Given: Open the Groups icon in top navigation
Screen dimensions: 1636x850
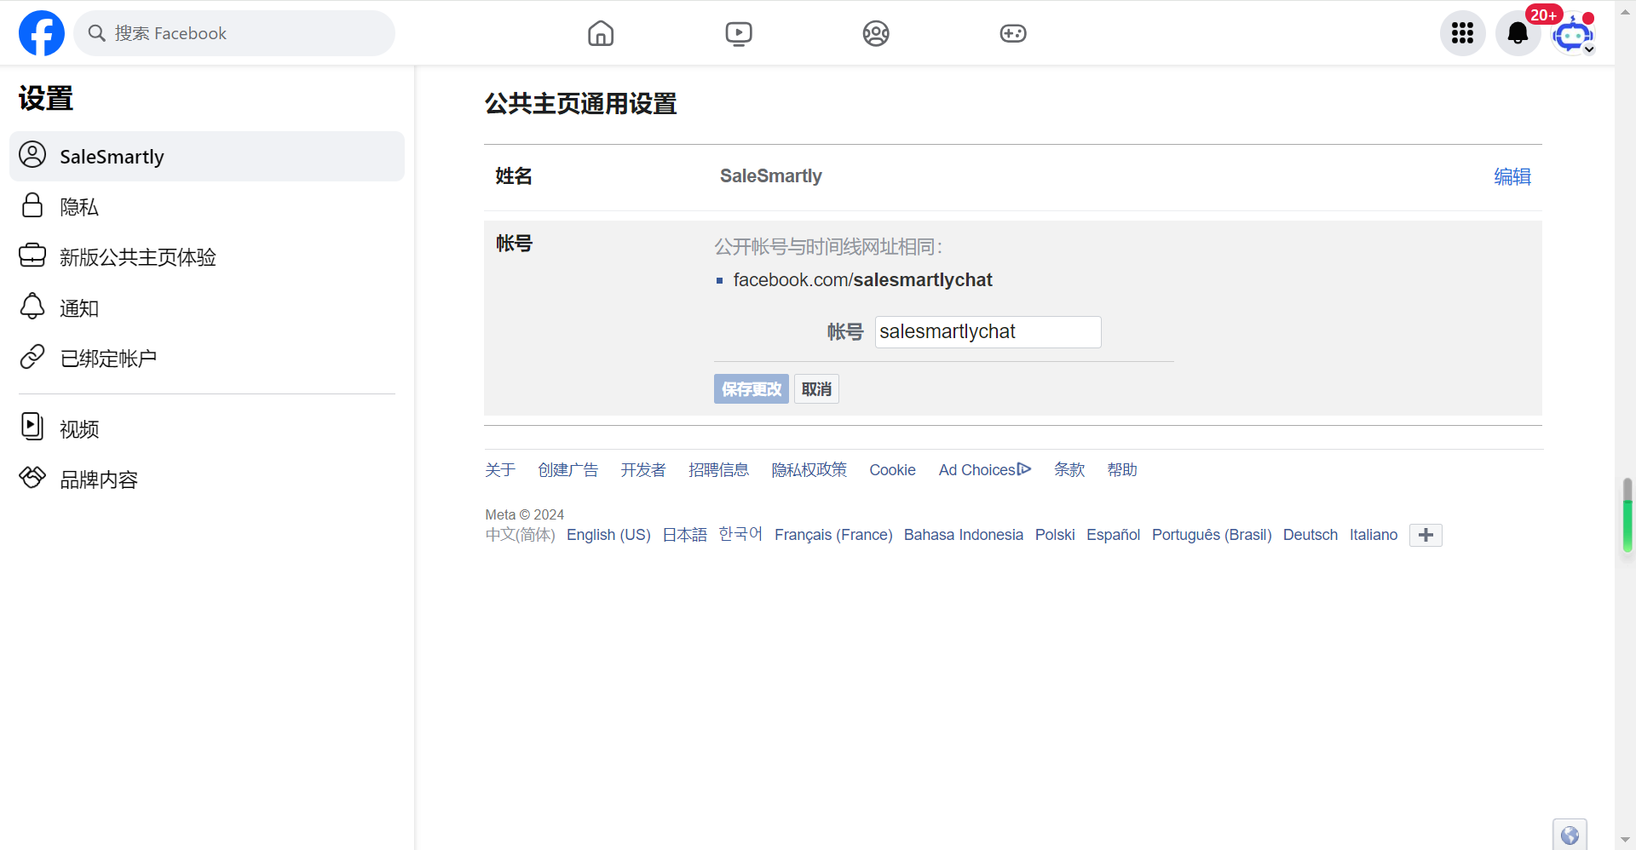Looking at the screenshot, I should (875, 33).
